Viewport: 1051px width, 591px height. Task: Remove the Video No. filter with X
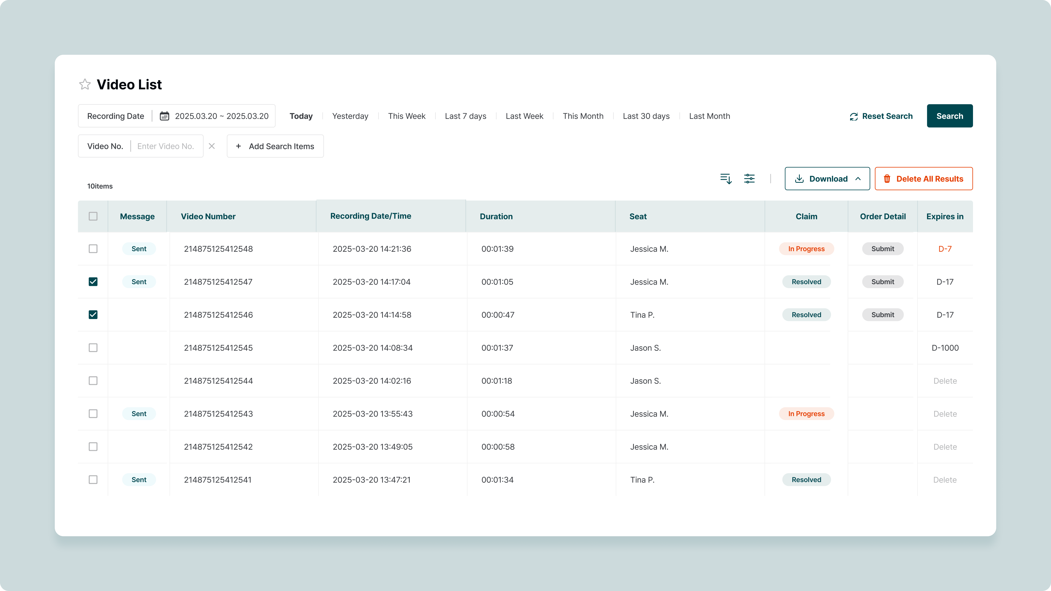click(212, 146)
